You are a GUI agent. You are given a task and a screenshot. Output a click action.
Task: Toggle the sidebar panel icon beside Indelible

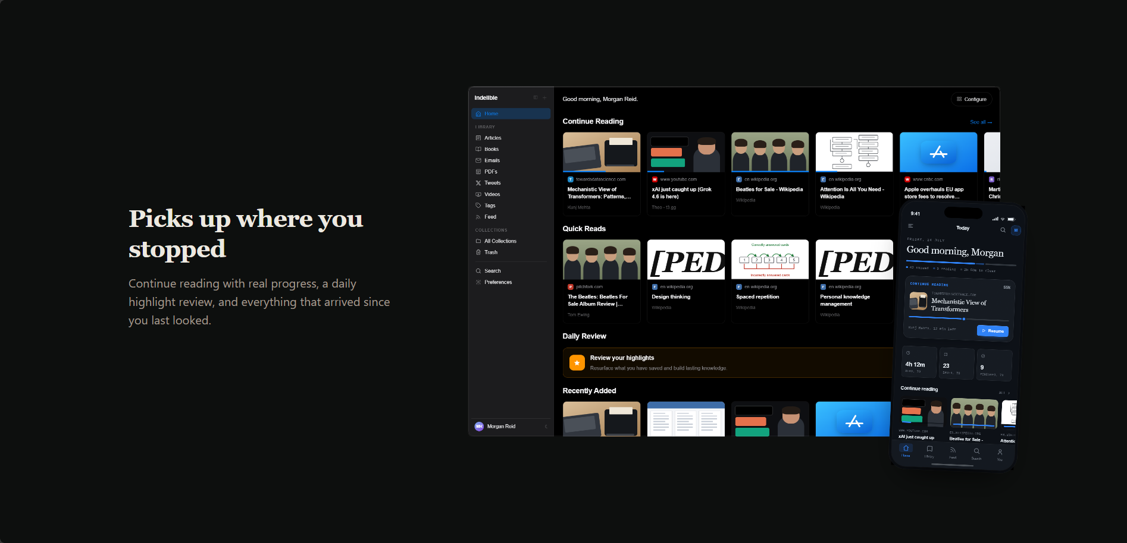(536, 97)
